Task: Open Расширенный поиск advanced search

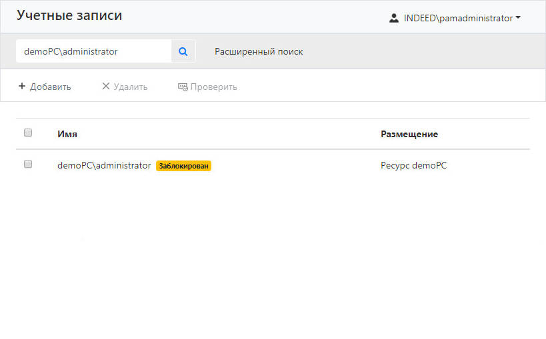Action: (259, 51)
